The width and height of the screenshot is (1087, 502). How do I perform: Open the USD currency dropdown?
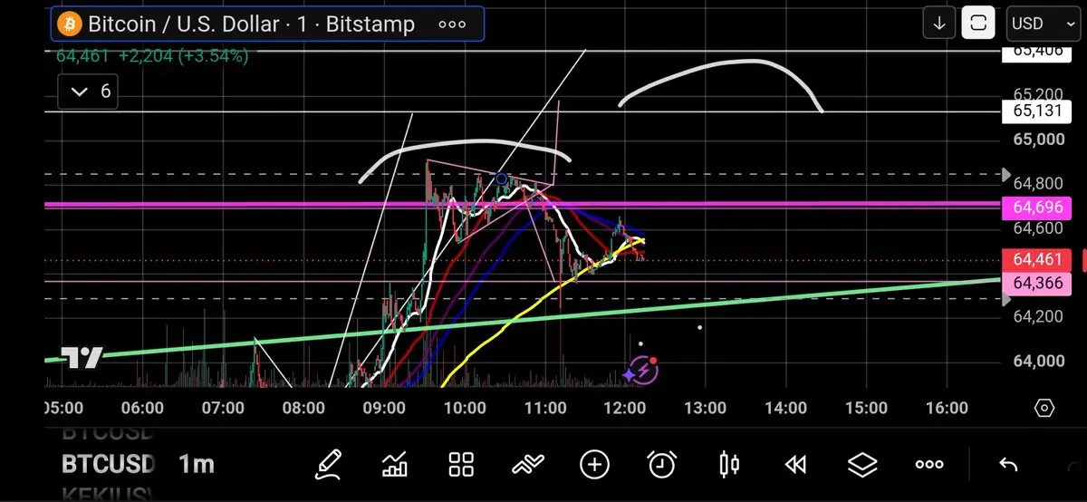[1042, 24]
